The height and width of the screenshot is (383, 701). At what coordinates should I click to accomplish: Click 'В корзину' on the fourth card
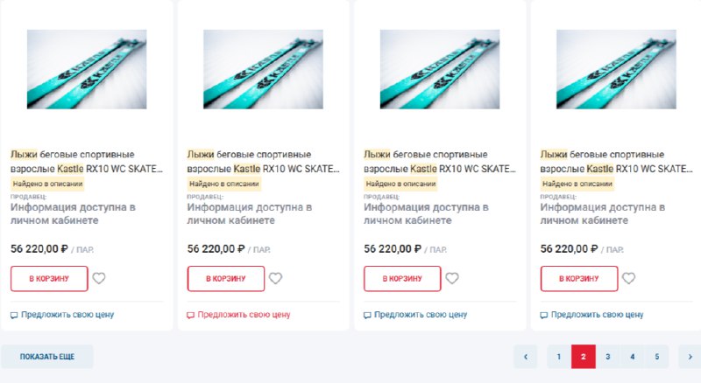[x=579, y=279]
